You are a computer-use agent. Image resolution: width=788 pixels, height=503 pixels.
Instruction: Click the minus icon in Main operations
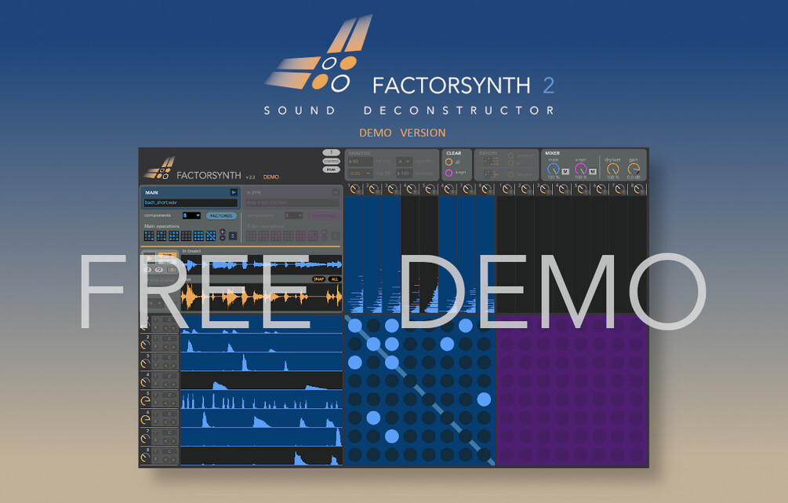[223, 239]
